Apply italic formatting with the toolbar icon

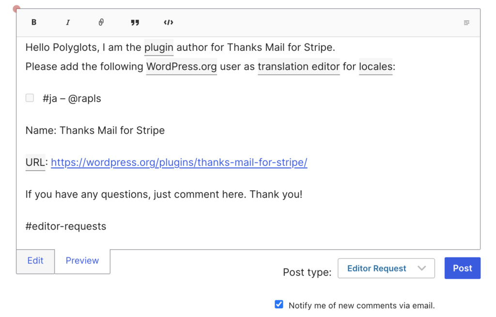tap(68, 22)
